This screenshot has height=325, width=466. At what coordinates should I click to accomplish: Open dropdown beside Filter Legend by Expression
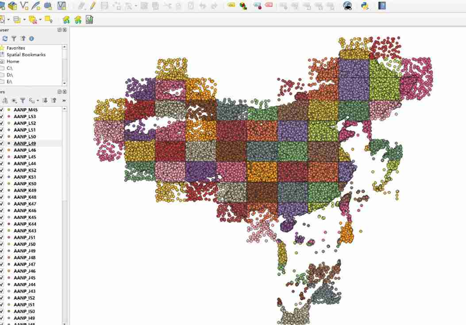pos(38,101)
